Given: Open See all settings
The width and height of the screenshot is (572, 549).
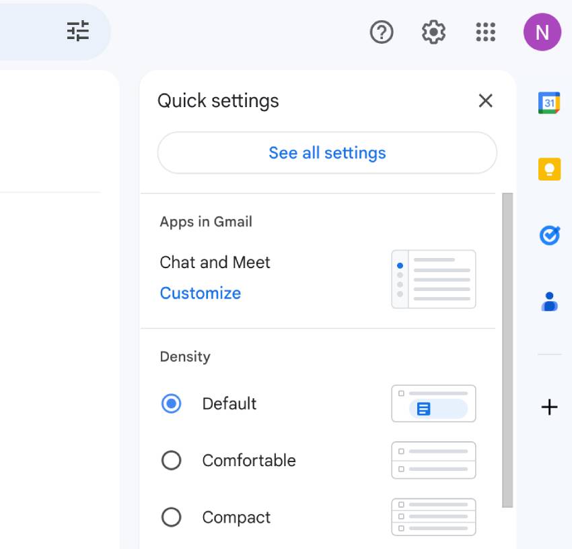Looking at the screenshot, I should (327, 153).
